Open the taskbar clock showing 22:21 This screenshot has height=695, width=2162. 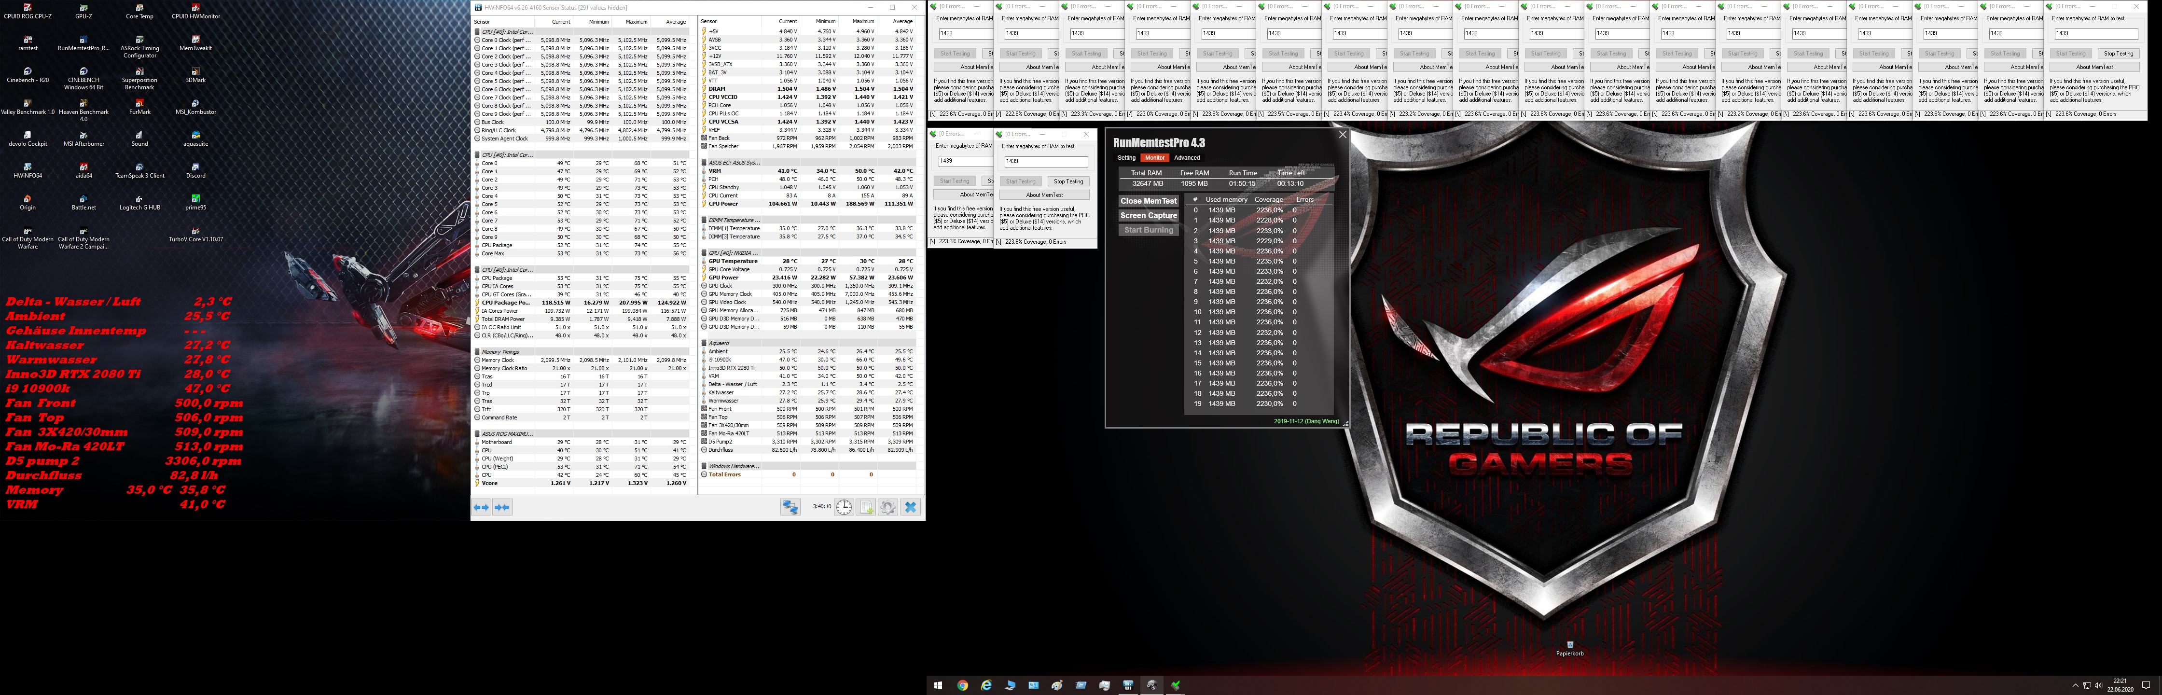pos(2119,685)
